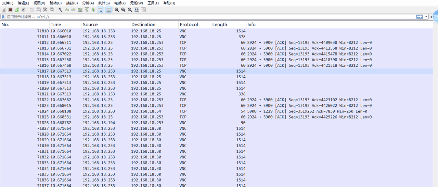Expand the display filter history dropdown
Viewport: 438px width, 187px height.
pyautogui.click(x=426, y=17)
